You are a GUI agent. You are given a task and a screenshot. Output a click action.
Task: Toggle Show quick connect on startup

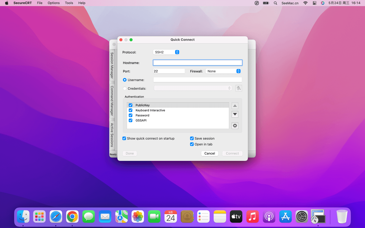pyautogui.click(x=124, y=138)
